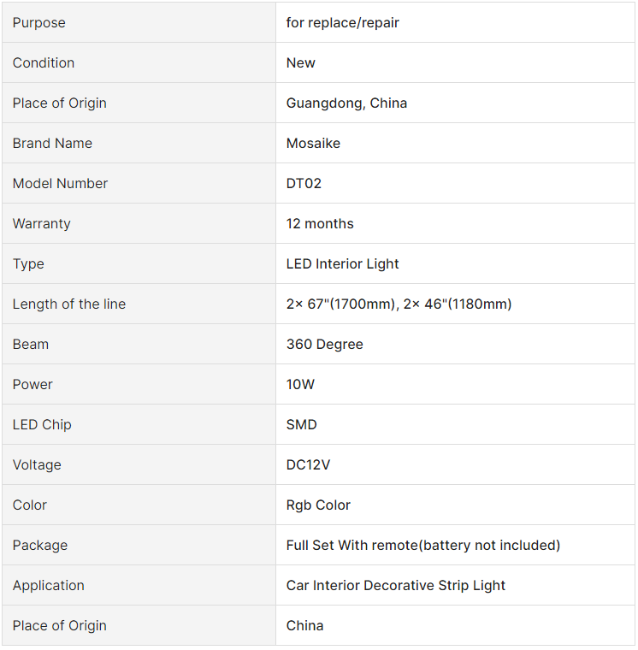Select the line length measurements value
Viewport: 638px width, 650px height.
pyautogui.click(x=399, y=304)
